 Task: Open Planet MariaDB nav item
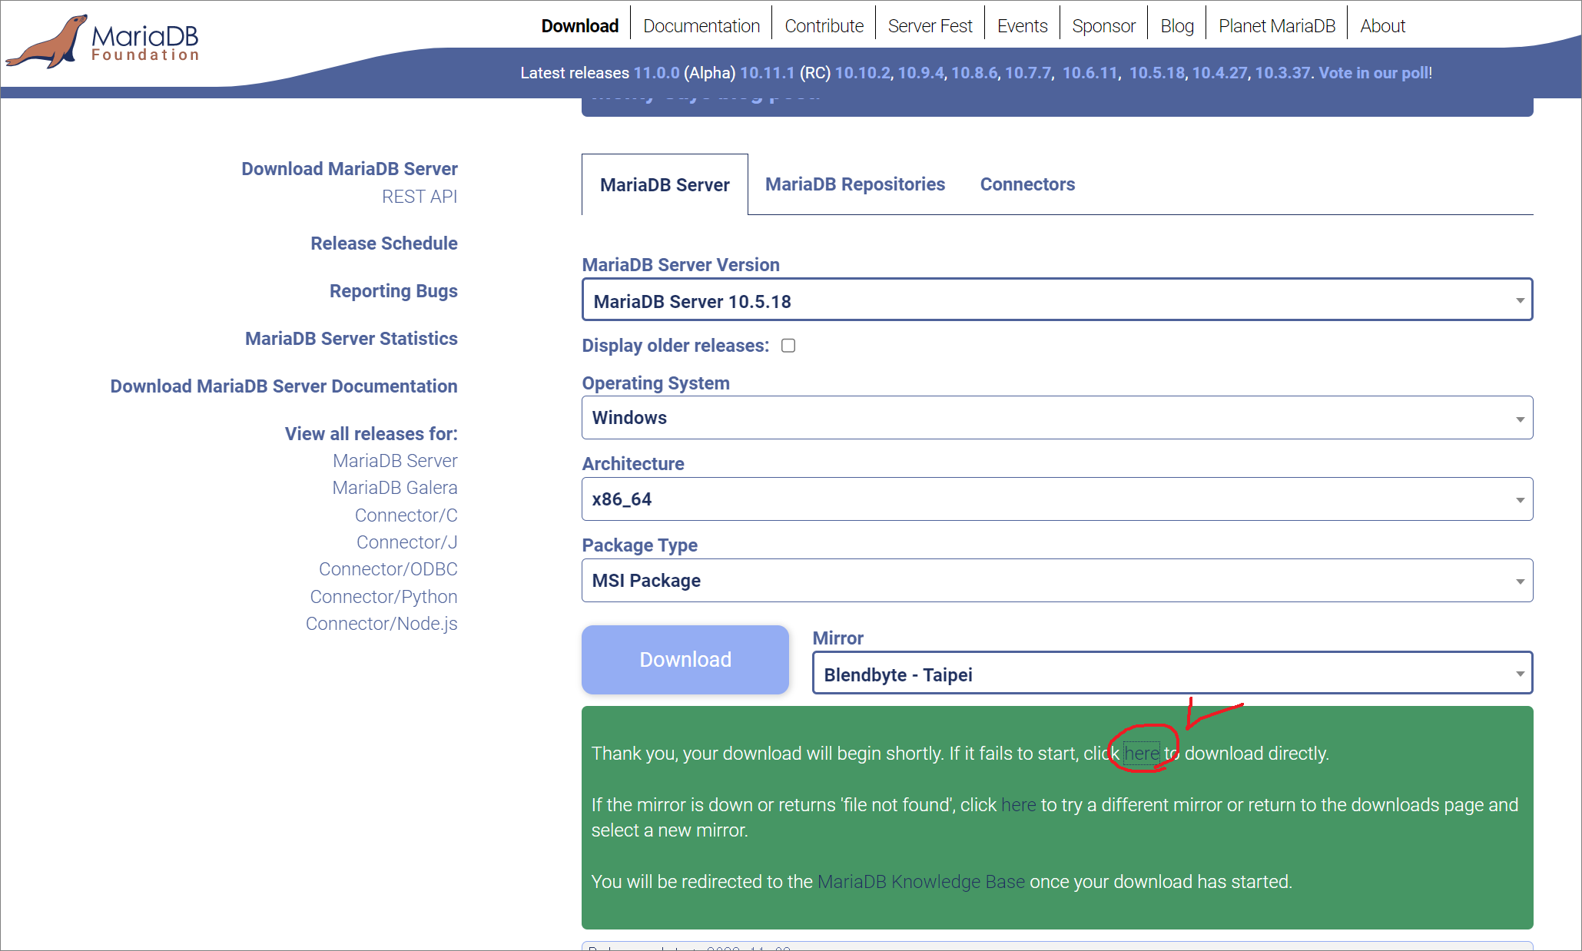(x=1277, y=26)
